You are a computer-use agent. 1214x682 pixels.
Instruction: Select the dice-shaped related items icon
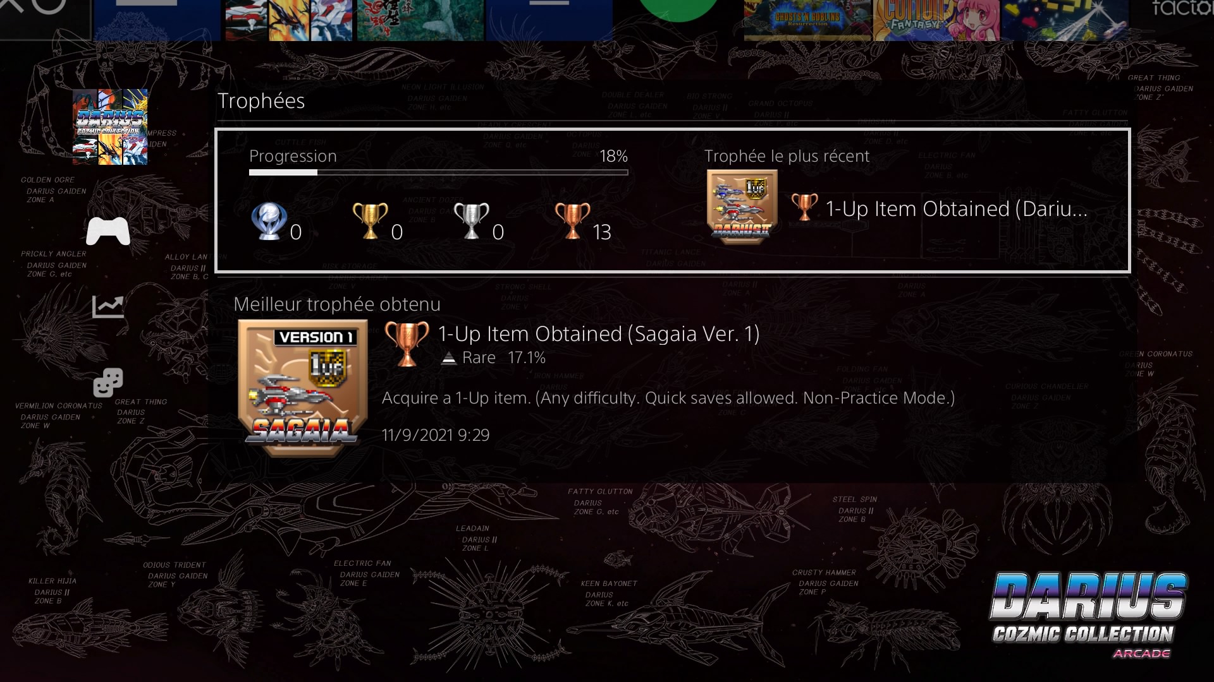[108, 383]
